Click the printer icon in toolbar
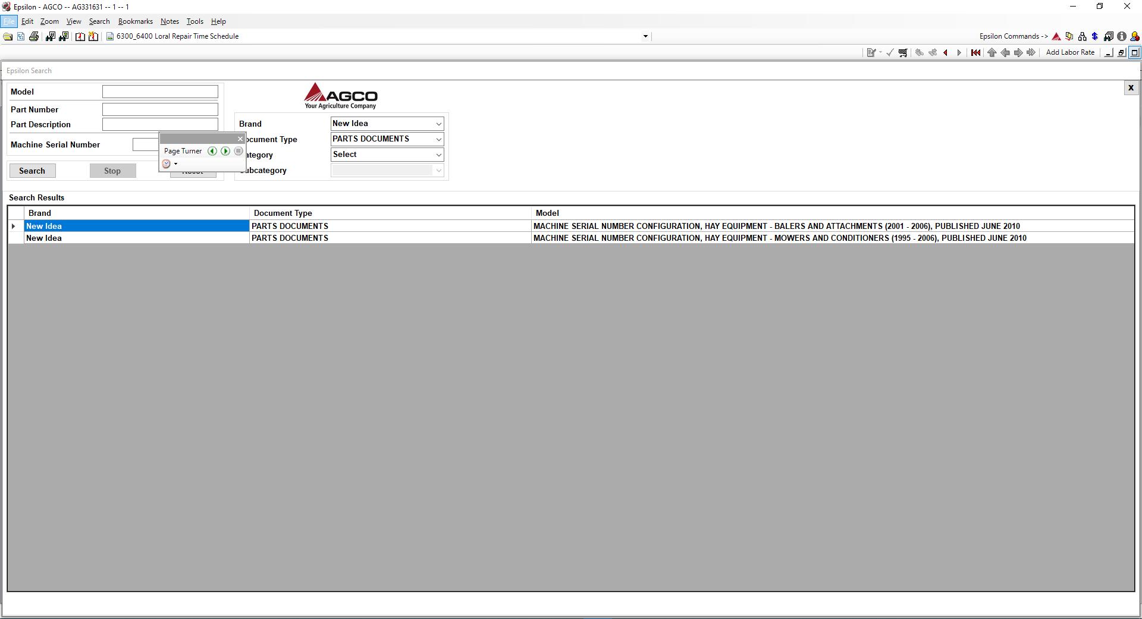The image size is (1142, 619). pyautogui.click(x=34, y=37)
